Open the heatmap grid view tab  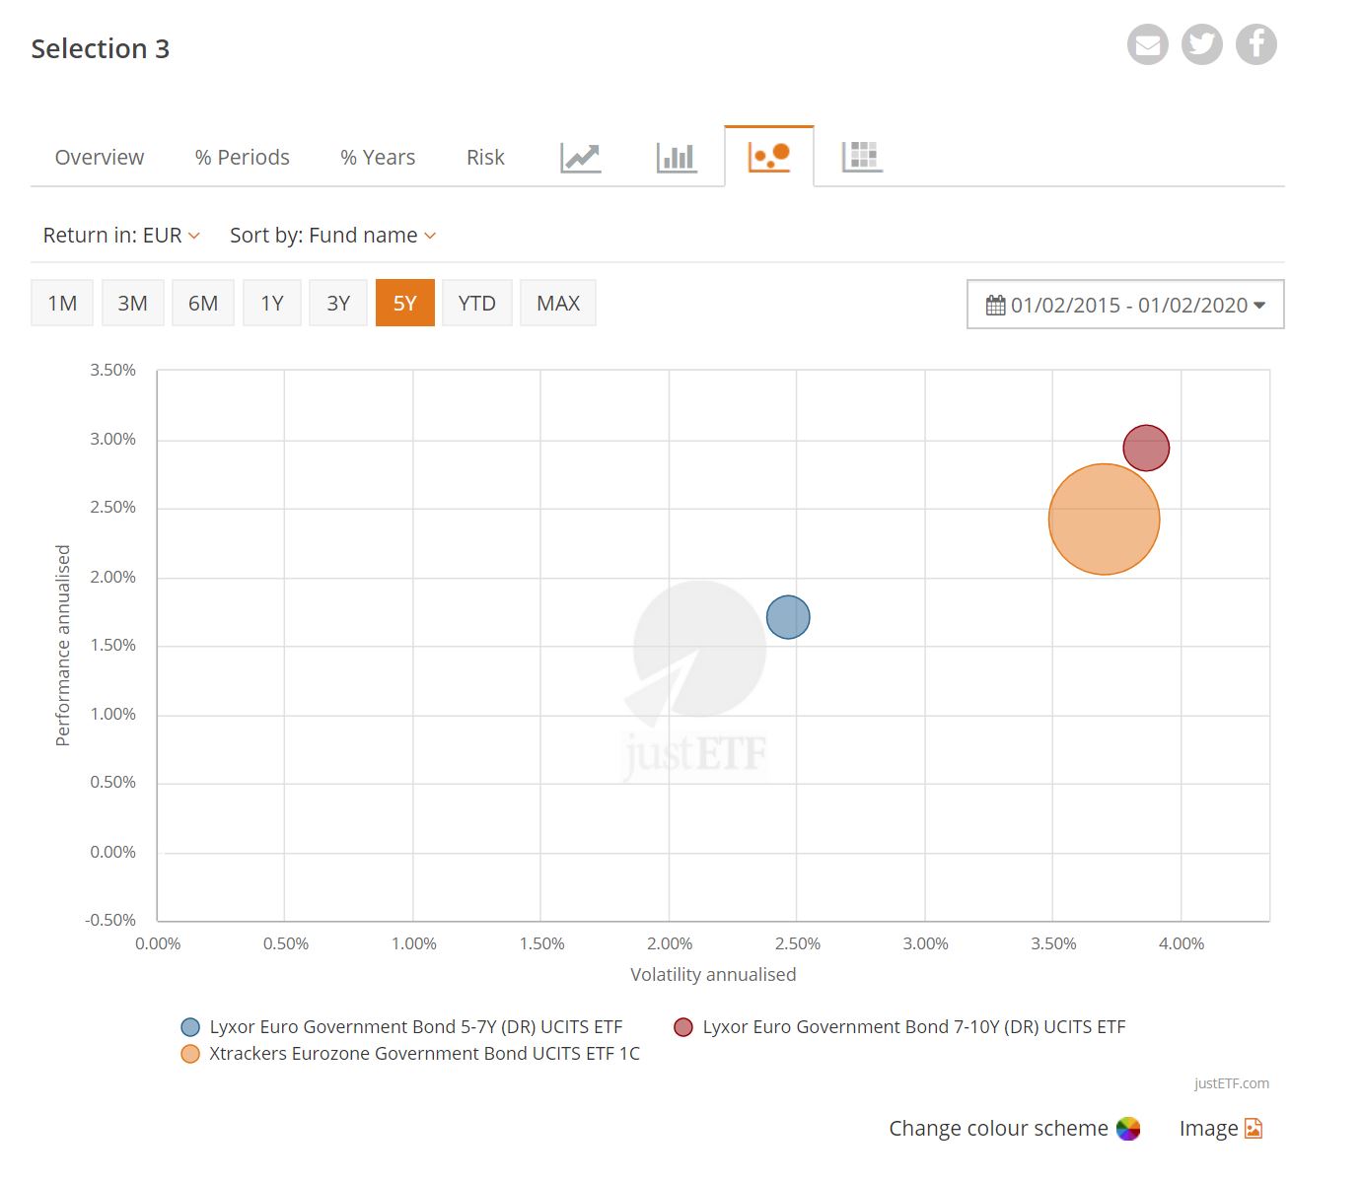coord(861,157)
